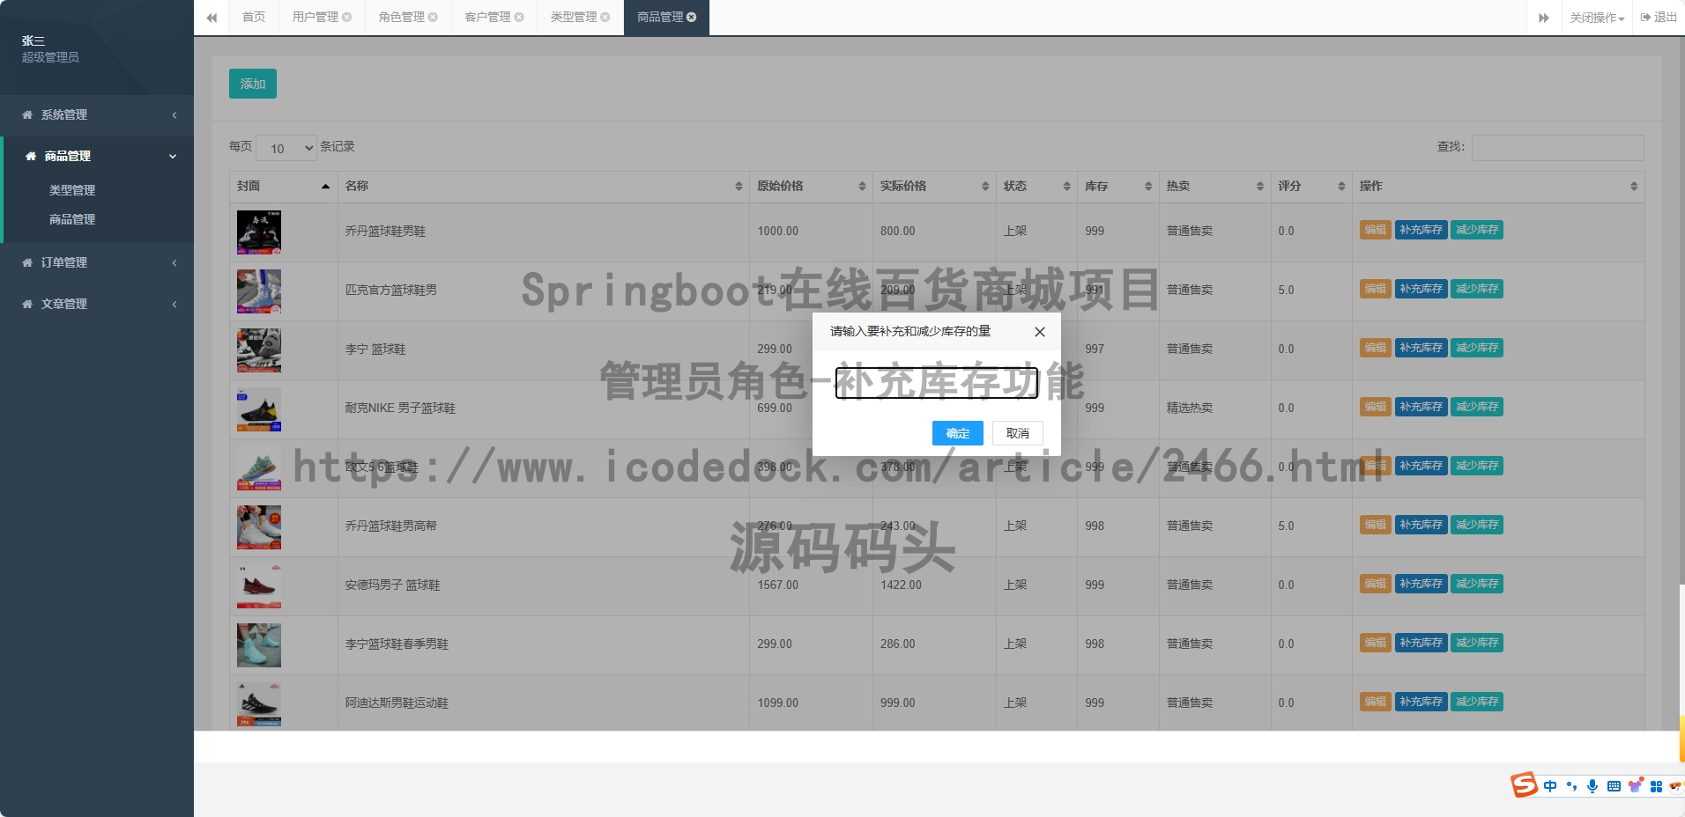Viewport: 1685px width, 817px height.
Task: Click the home icon beside 文章管理
Action: tap(27, 304)
